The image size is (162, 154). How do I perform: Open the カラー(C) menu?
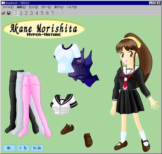pyautogui.click(x=46, y=7)
